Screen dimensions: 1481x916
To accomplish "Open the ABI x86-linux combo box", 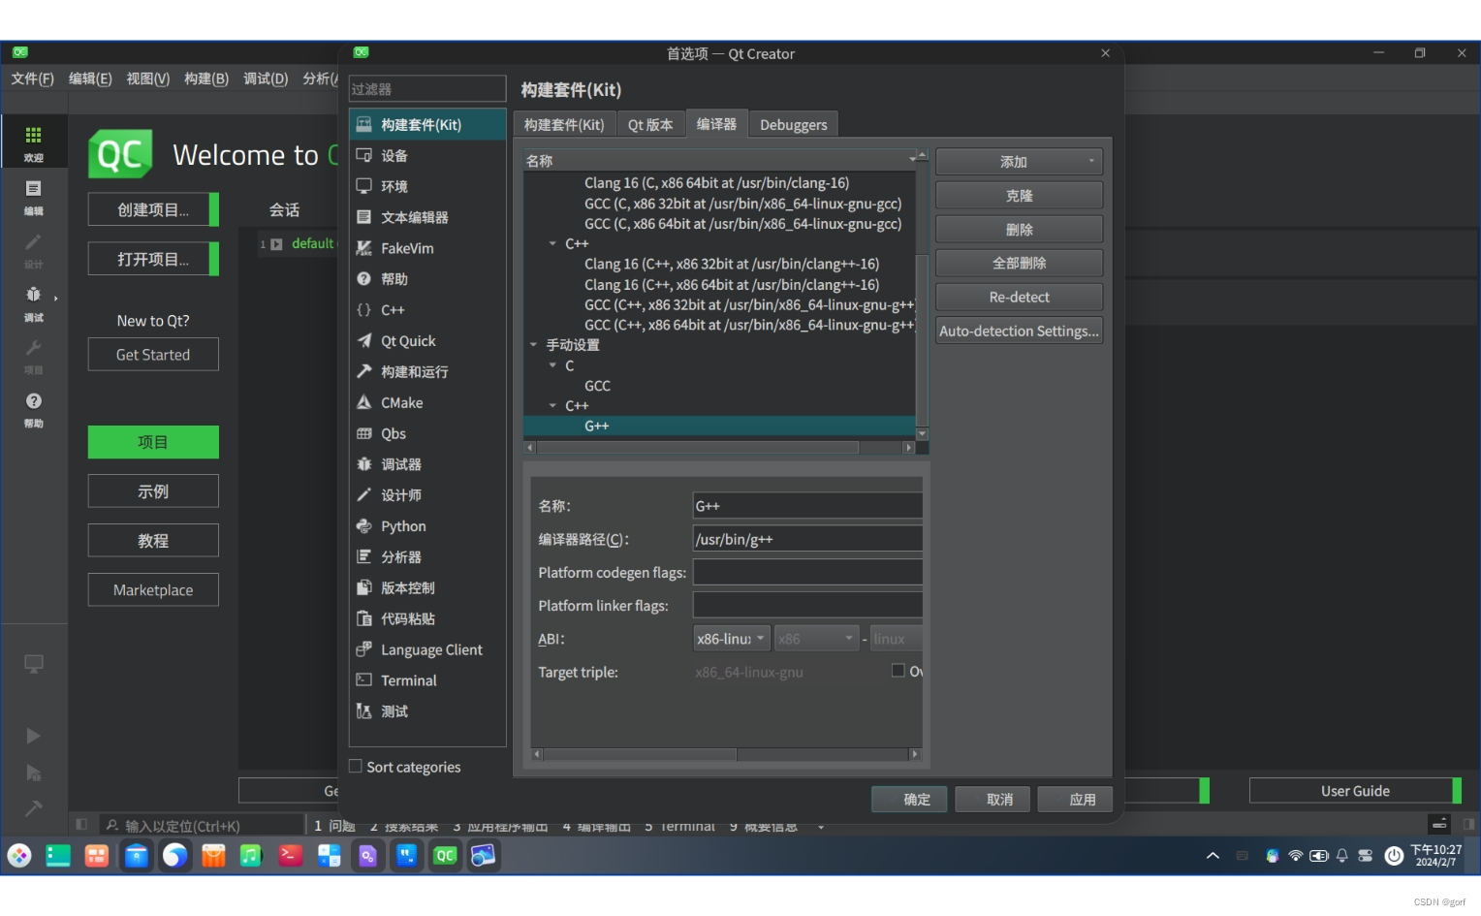I will coord(732,639).
